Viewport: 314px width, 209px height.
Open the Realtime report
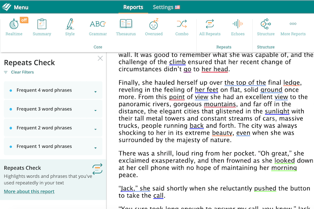[14, 27]
